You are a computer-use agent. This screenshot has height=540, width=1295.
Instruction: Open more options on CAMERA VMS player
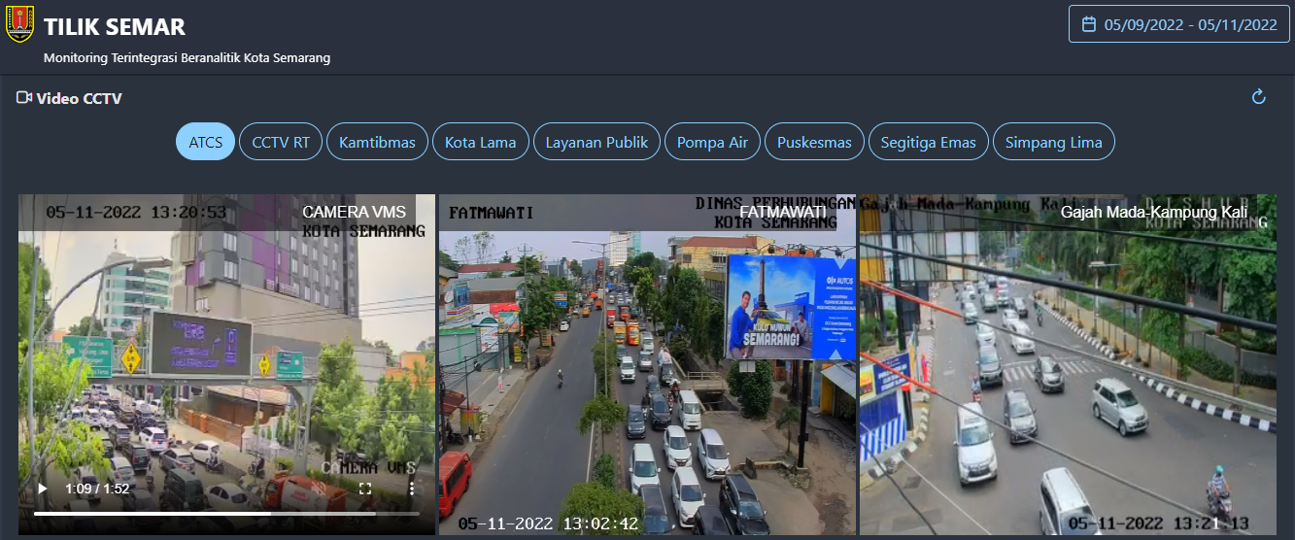(411, 489)
